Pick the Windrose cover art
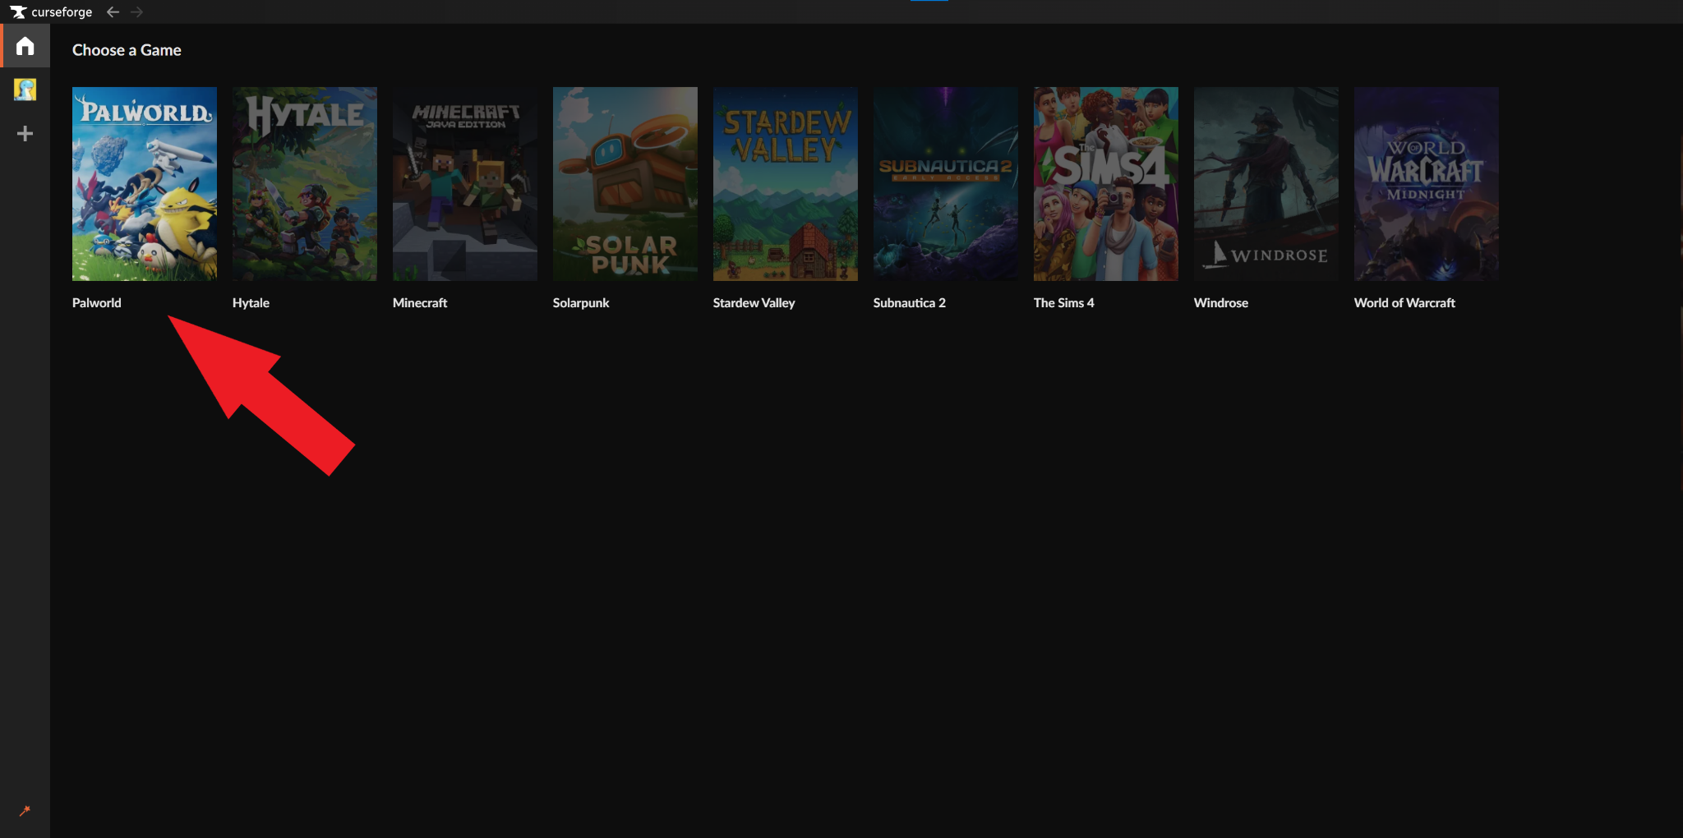Image resolution: width=1683 pixels, height=838 pixels. coord(1266,184)
